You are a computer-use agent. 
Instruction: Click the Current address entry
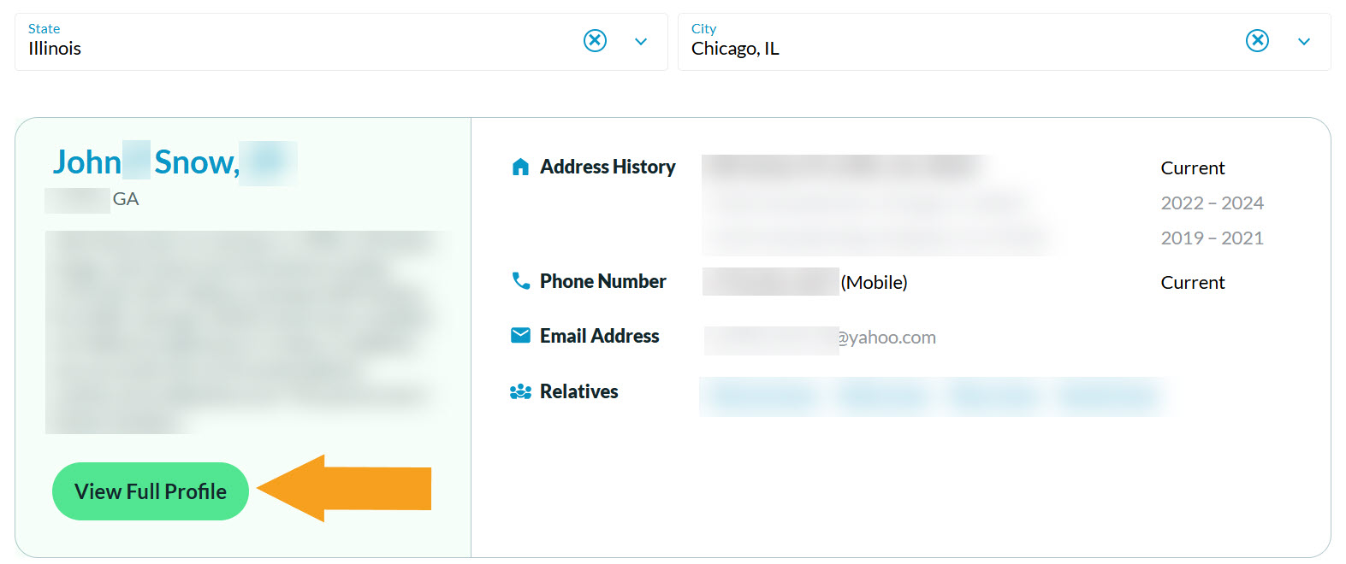click(x=1192, y=167)
